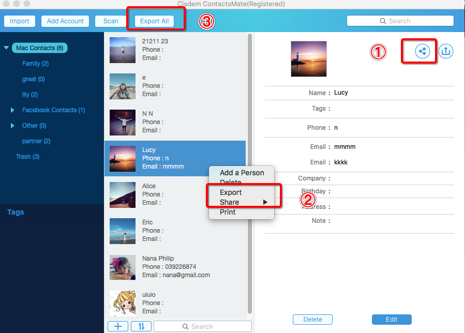Screen dimensions: 465x333
Task: Select the N N contact row
Action: (175, 122)
